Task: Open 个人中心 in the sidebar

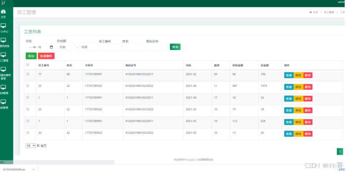Action: coord(5,28)
